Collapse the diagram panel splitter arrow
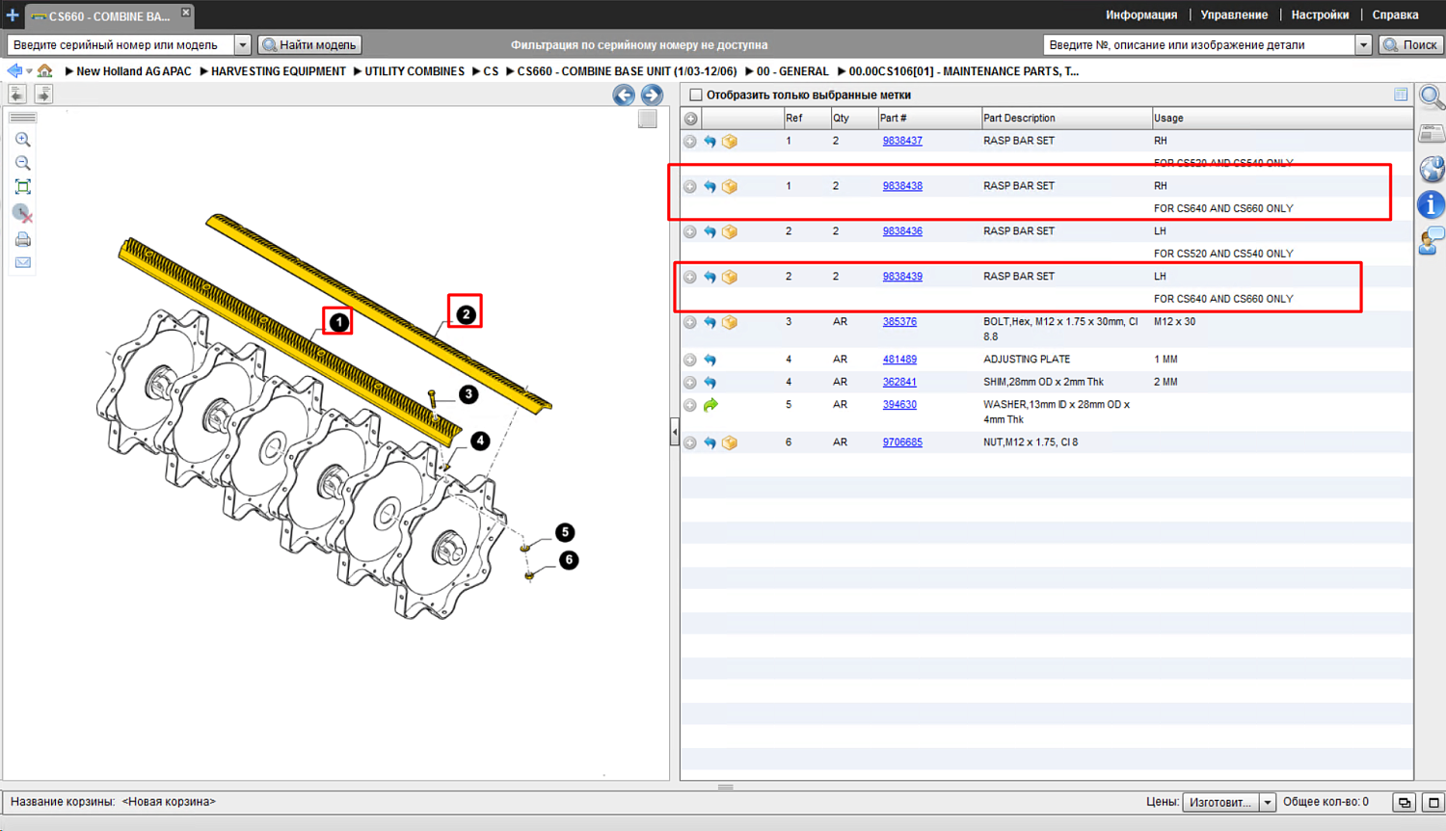1446x831 pixels. 675,432
